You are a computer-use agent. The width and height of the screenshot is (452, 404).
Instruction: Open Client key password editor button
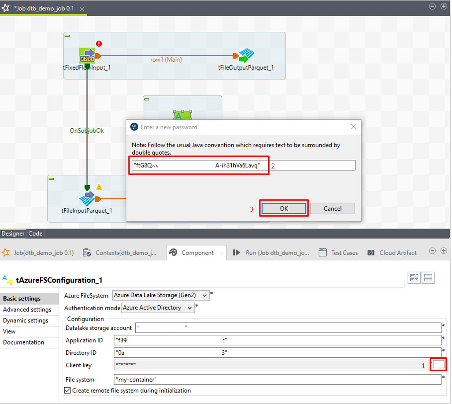click(x=439, y=364)
